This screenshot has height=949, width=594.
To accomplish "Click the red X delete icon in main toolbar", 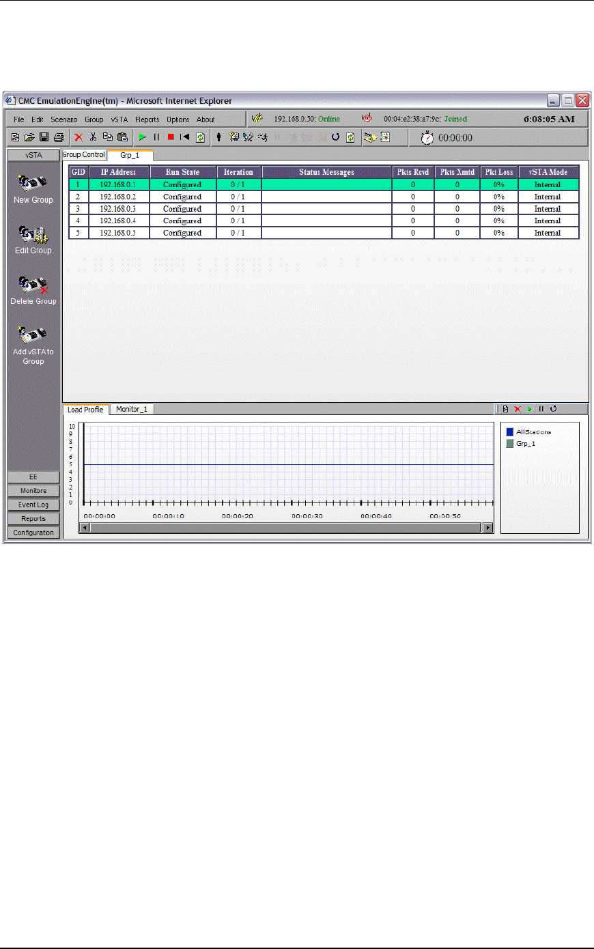I will click(79, 137).
